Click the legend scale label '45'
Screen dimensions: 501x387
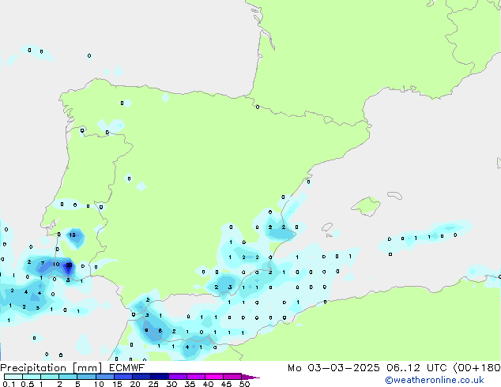(226, 384)
